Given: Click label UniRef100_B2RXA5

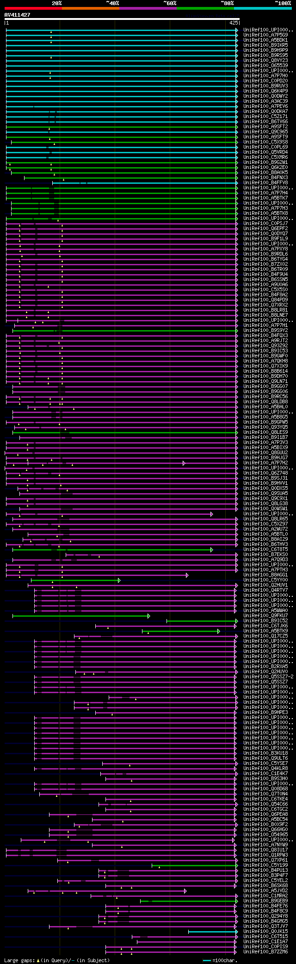Looking at the screenshot, I should coord(265,666).
